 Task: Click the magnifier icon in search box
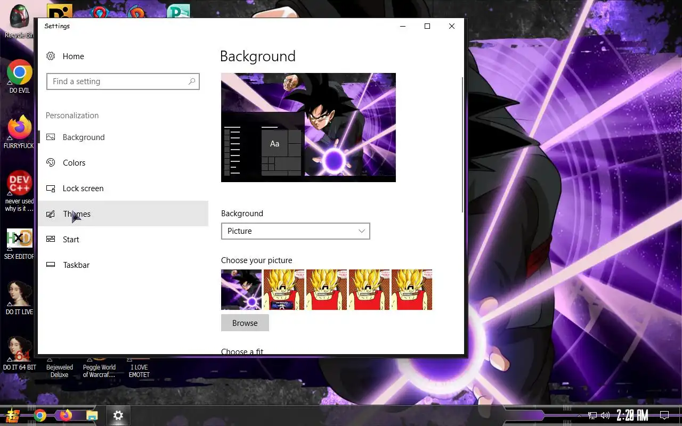[x=192, y=81]
